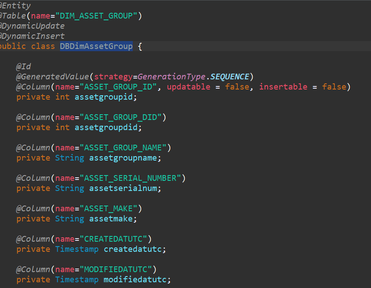Click the updatable attribute in @Column
Viewport: 371px width, 288px height.
[x=188, y=87]
